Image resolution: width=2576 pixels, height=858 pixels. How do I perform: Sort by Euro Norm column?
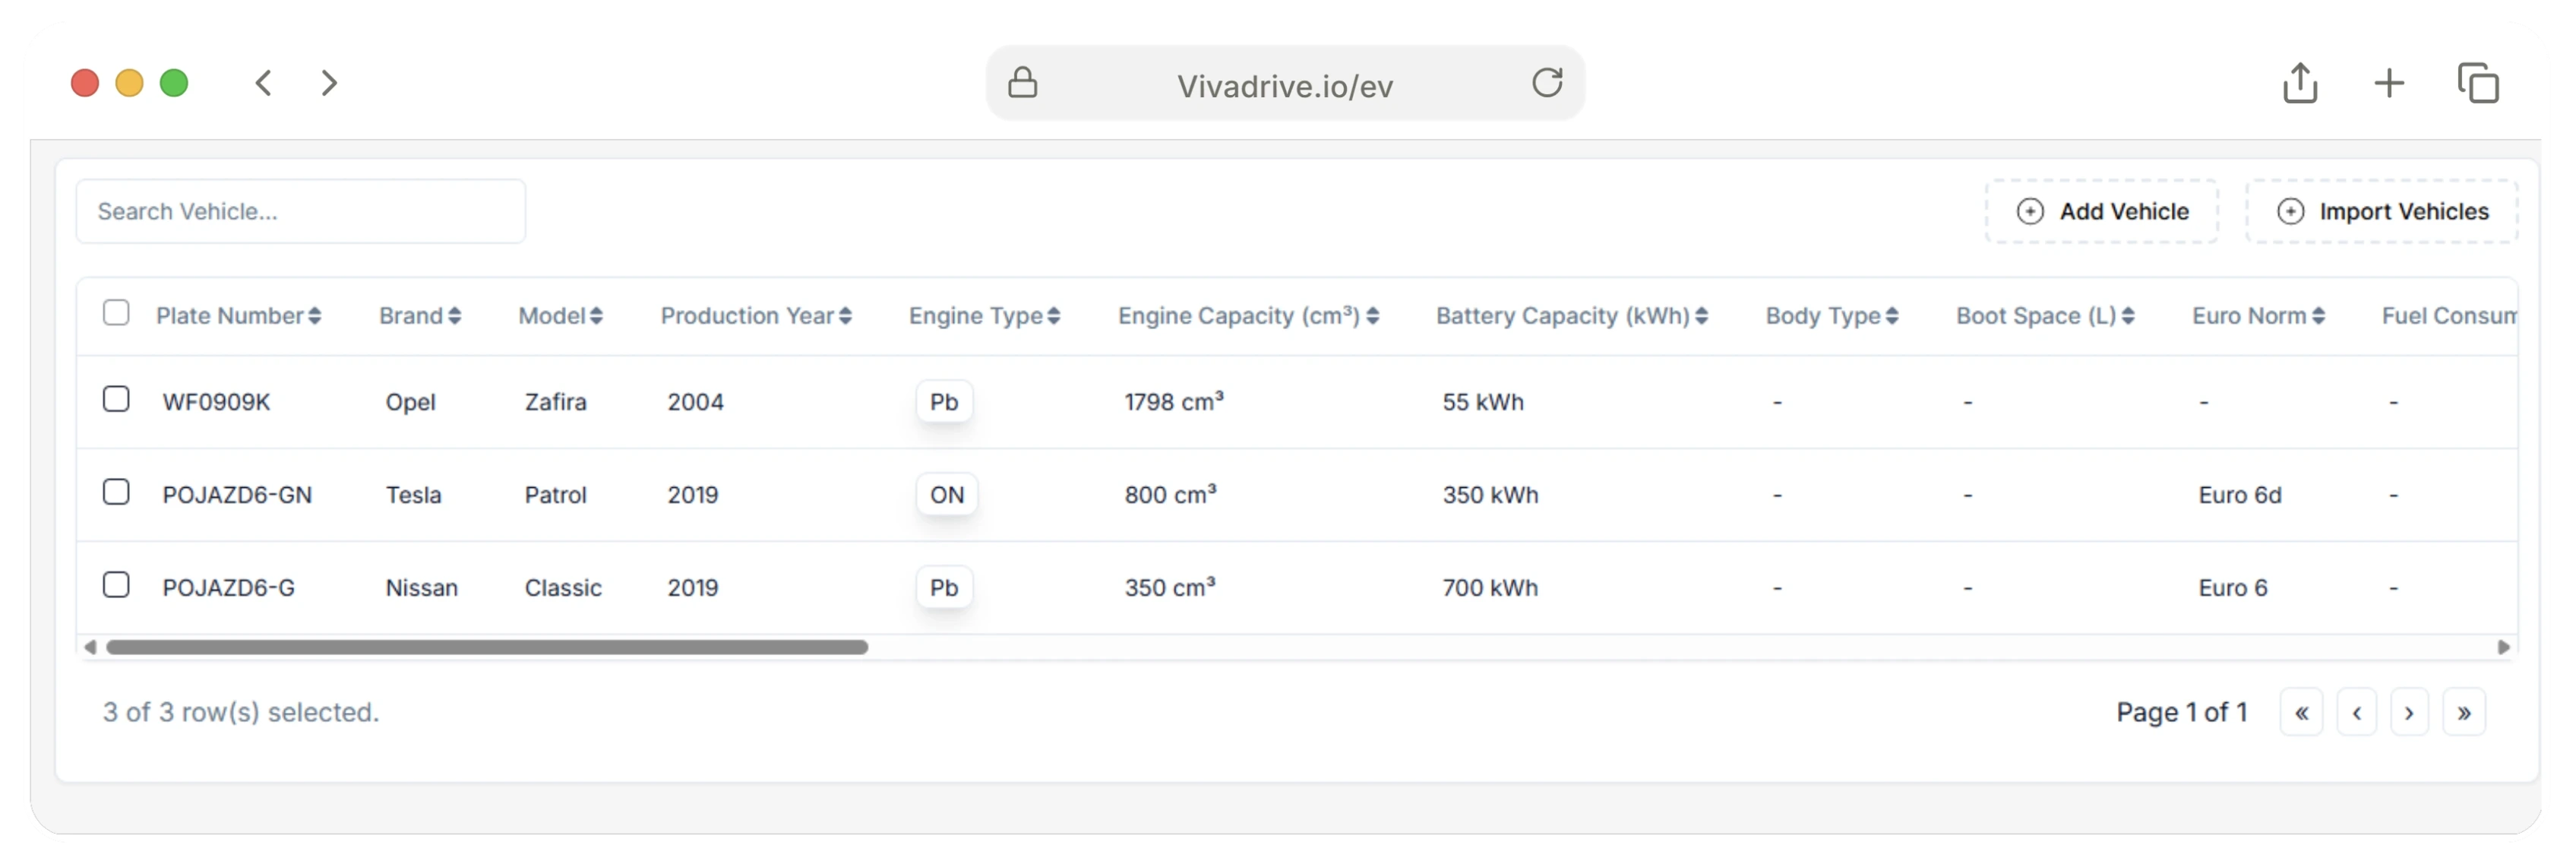[2258, 316]
